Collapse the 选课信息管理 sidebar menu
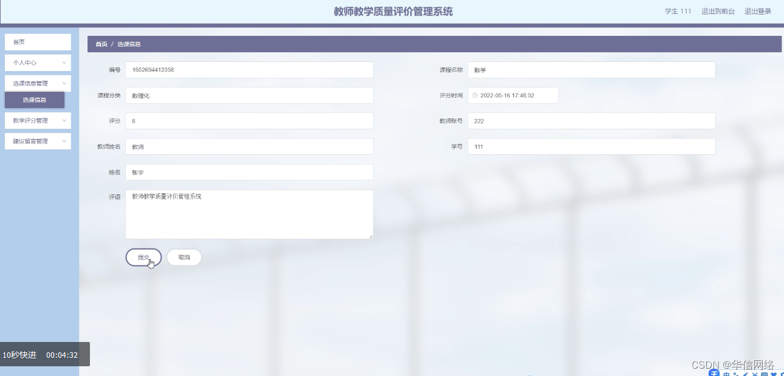 pyautogui.click(x=38, y=83)
